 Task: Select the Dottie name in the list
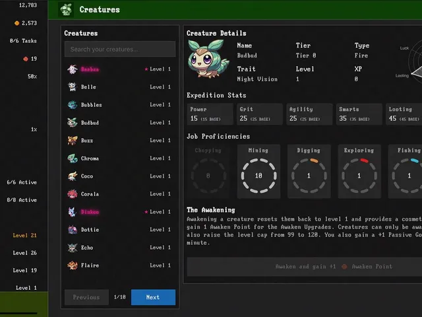coord(90,230)
